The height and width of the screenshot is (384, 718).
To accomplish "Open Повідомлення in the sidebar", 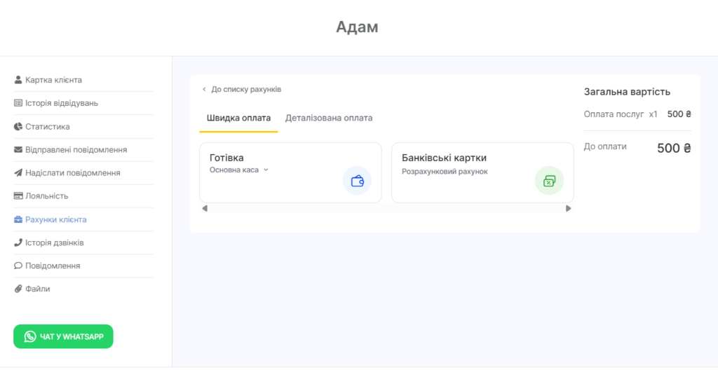I will pyautogui.click(x=53, y=266).
